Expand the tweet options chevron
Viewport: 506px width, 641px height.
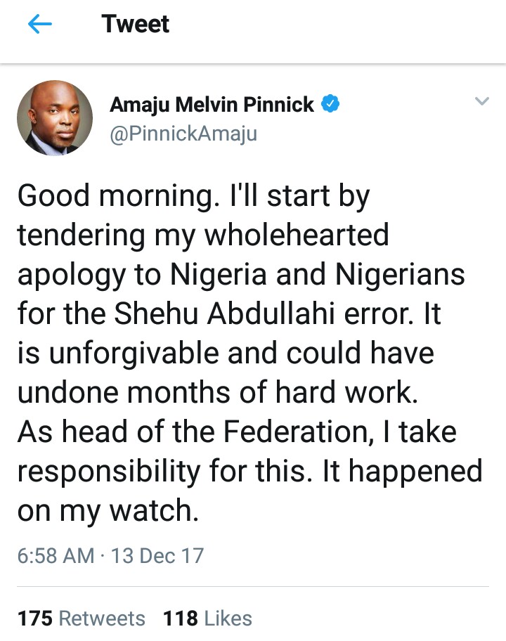(x=481, y=102)
